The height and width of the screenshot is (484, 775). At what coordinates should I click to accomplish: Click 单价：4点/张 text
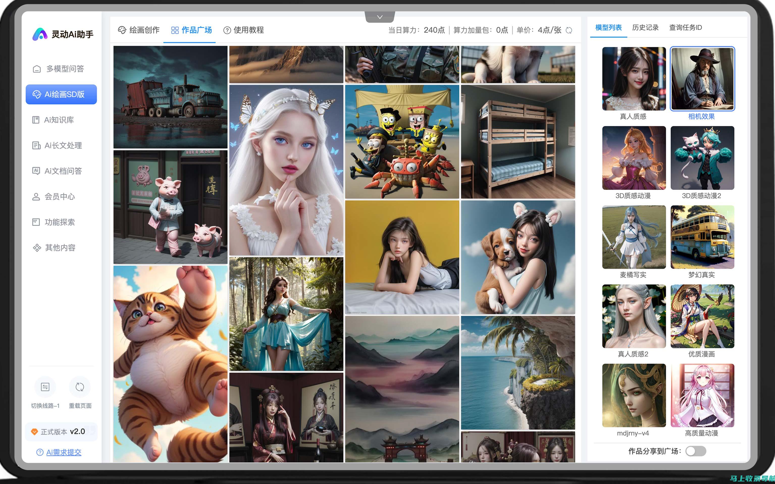[x=539, y=31]
